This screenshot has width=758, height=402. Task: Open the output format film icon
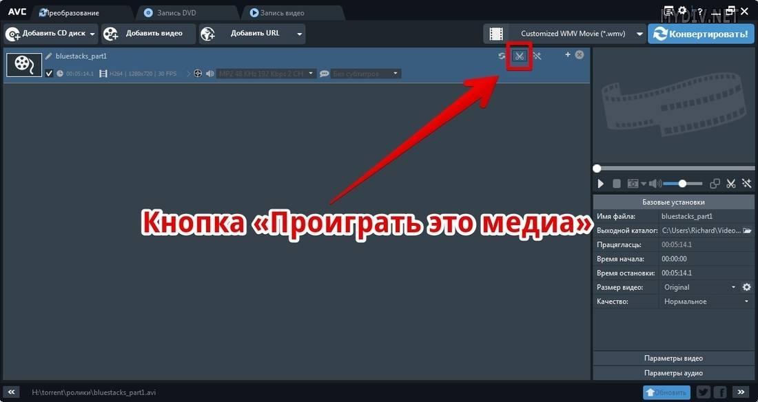click(x=496, y=34)
